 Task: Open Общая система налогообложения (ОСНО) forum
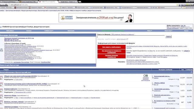coord(20,76)
